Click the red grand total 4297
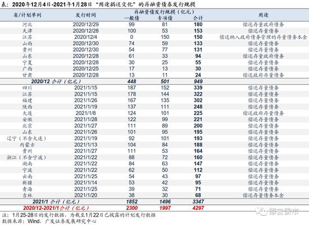This screenshot has height=225, width=309. (x=198, y=208)
